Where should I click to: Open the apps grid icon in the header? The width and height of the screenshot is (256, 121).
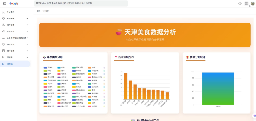[246, 3]
